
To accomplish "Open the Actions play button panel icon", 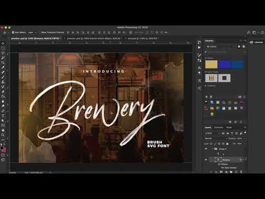I will 199,48.
